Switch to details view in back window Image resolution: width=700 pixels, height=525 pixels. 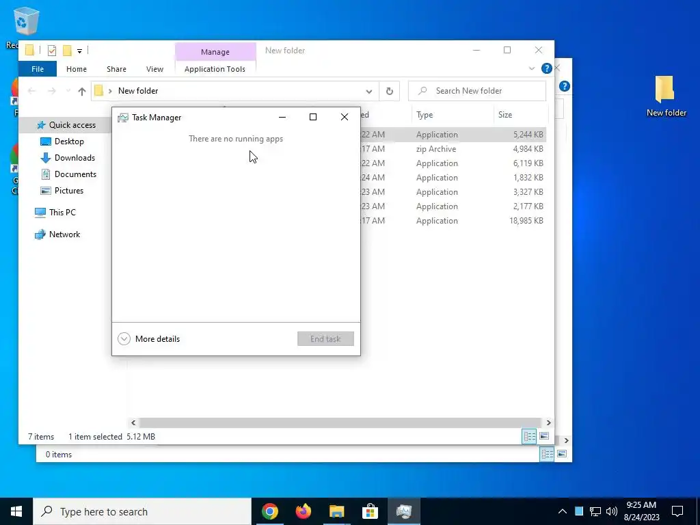(x=548, y=455)
